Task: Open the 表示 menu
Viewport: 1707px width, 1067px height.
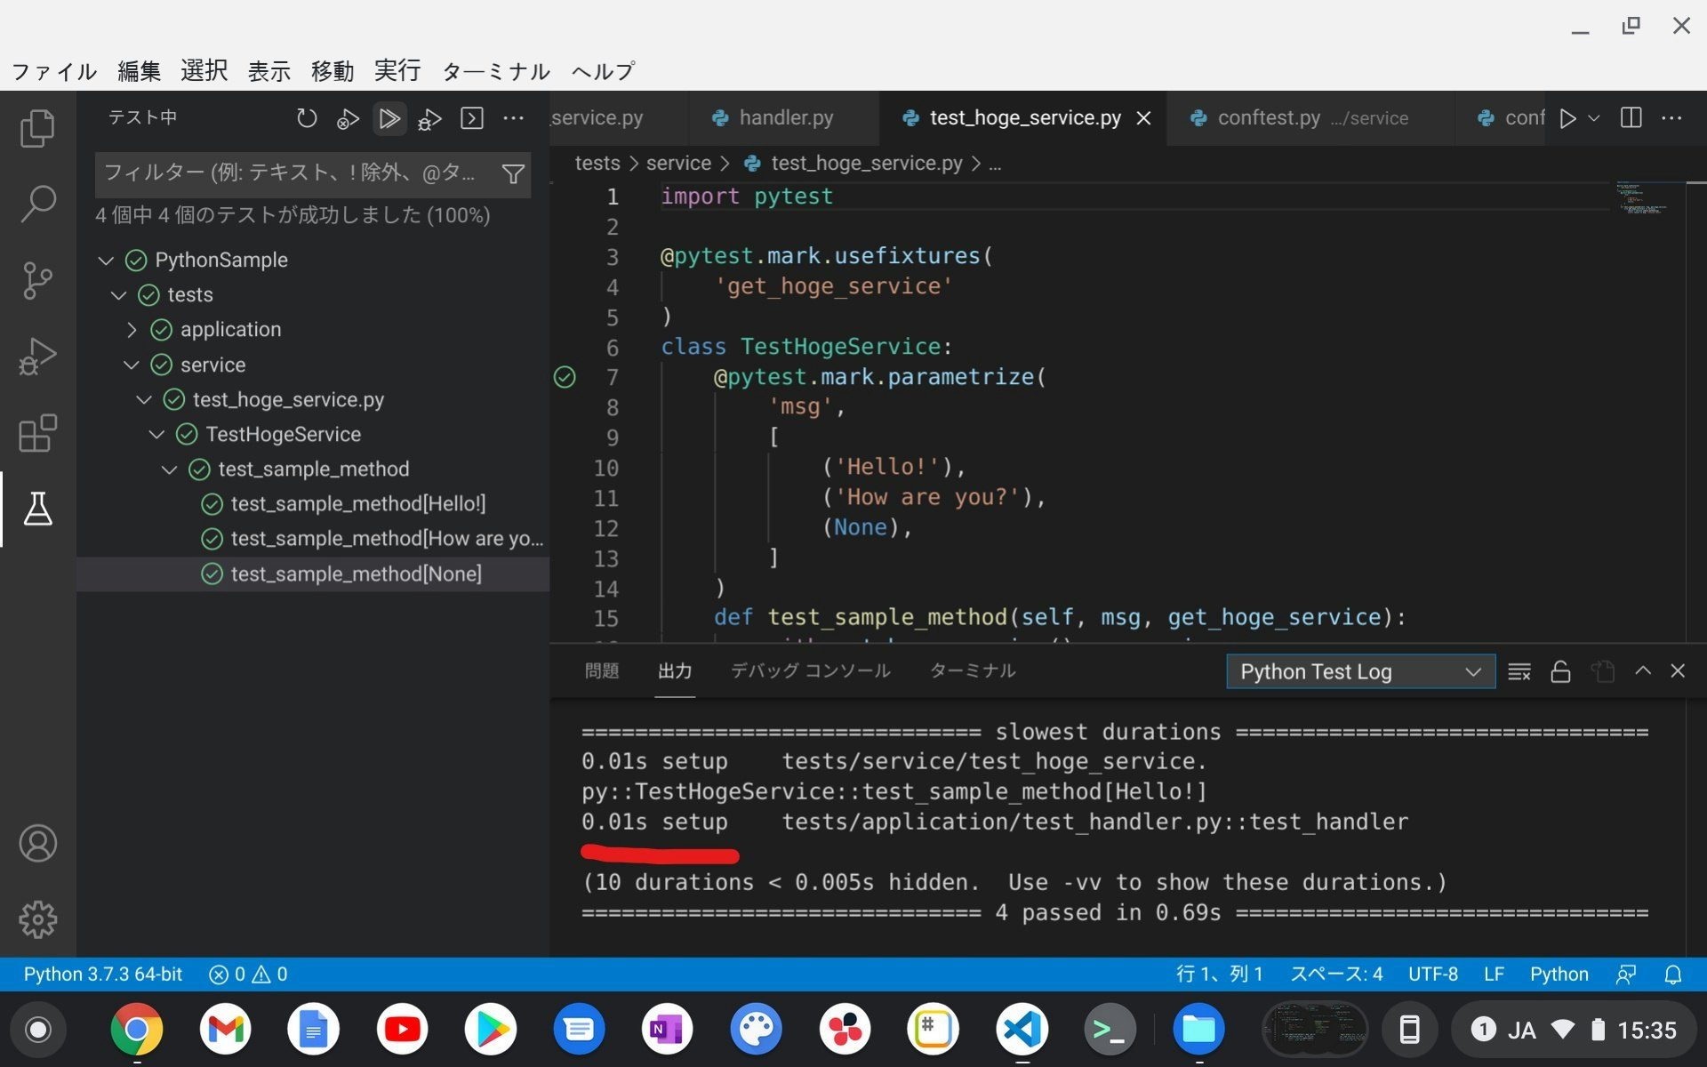Action: pyautogui.click(x=268, y=71)
